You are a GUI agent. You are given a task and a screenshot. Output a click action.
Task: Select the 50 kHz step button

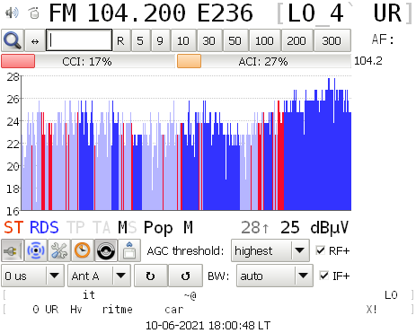235,40
